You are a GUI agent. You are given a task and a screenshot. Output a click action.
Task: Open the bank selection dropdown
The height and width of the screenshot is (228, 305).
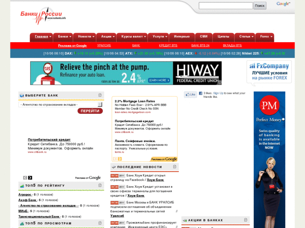[x=60, y=105]
